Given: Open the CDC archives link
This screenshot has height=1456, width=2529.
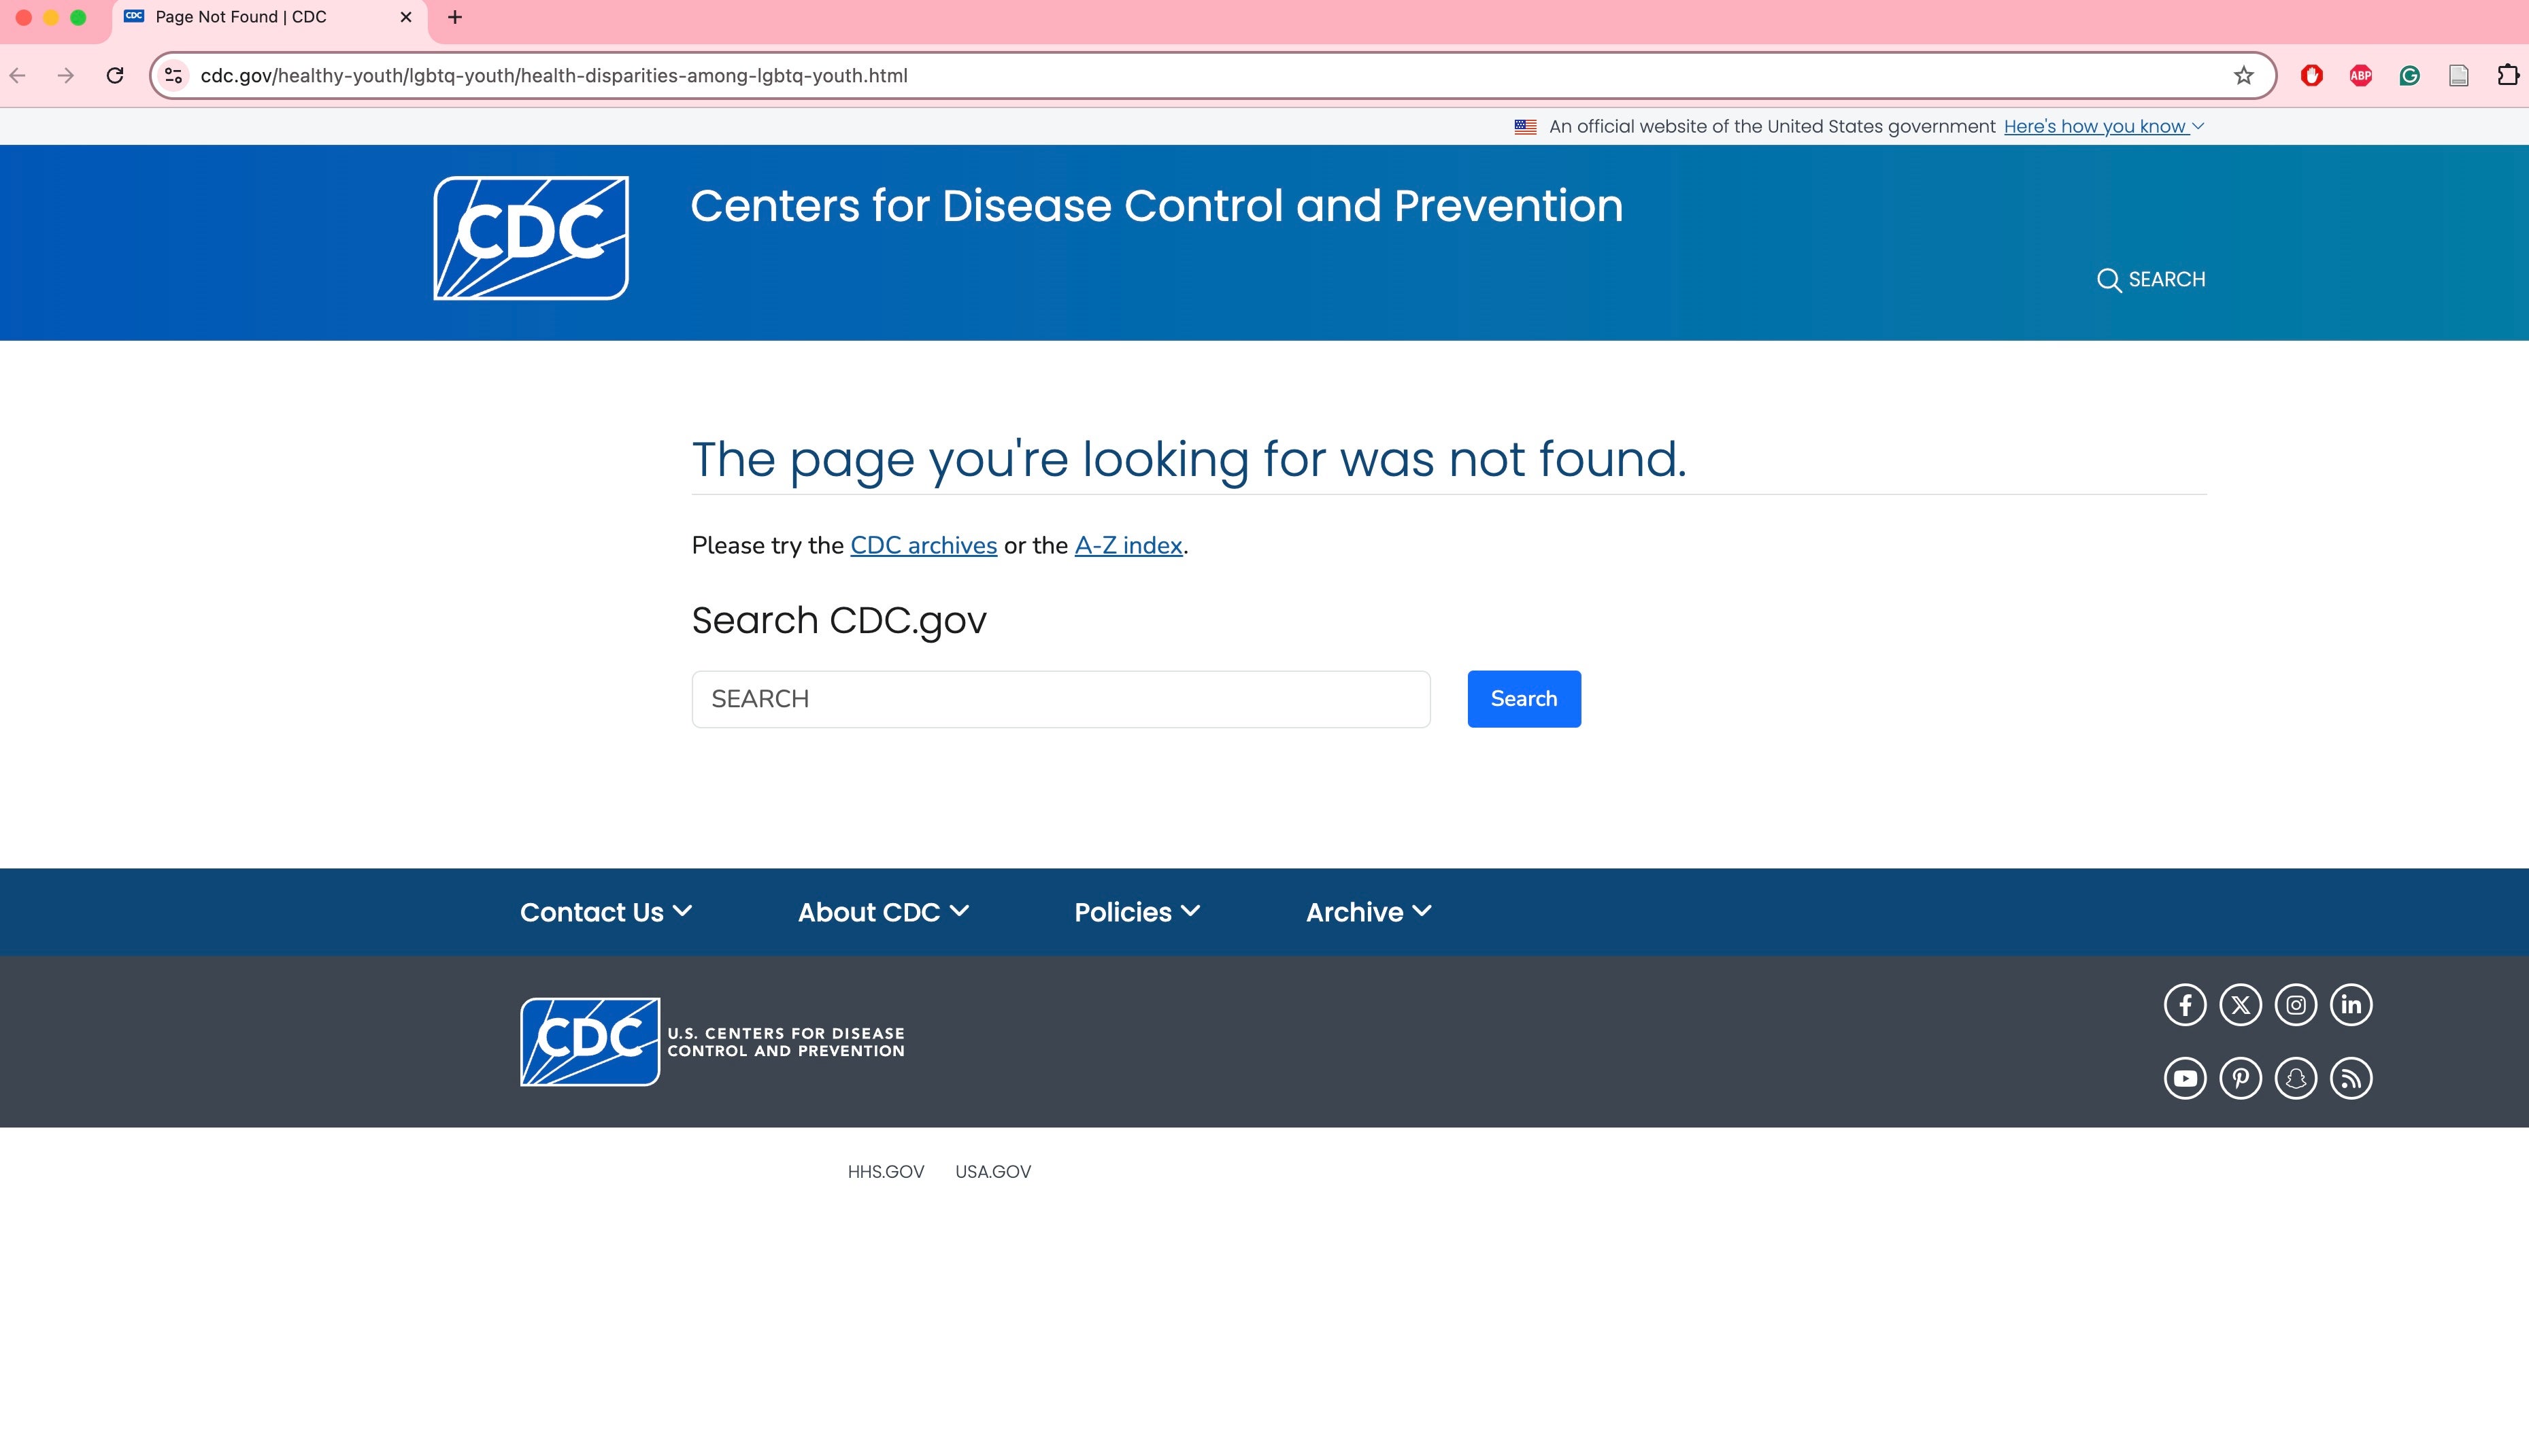Looking at the screenshot, I should (924, 545).
